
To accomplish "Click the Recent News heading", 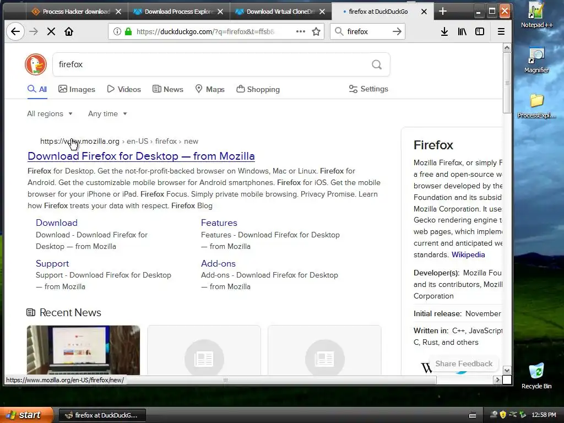I will click(x=70, y=313).
